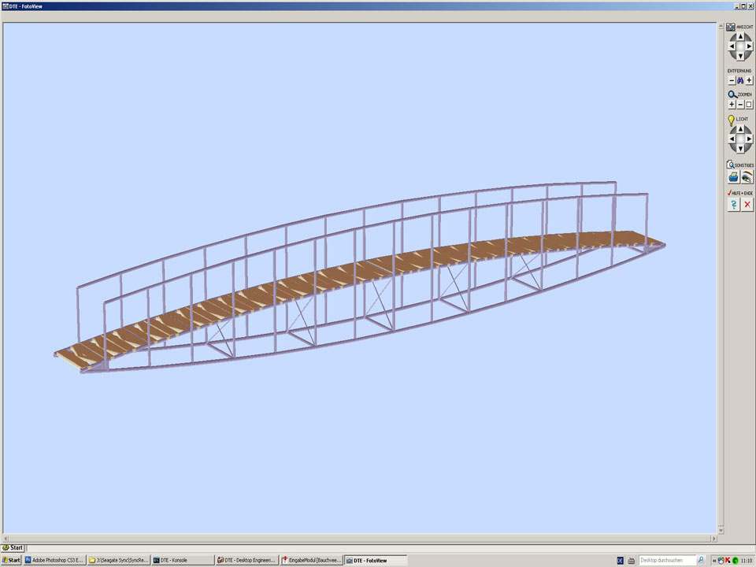
Task: Click the Entfernung plus button
Action: click(x=749, y=80)
